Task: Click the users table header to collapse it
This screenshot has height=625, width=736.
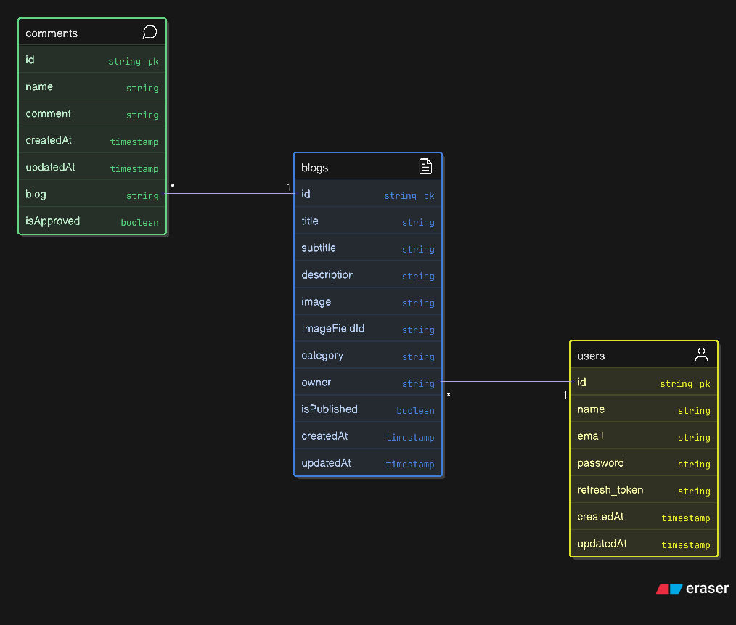Action: click(x=624, y=355)
